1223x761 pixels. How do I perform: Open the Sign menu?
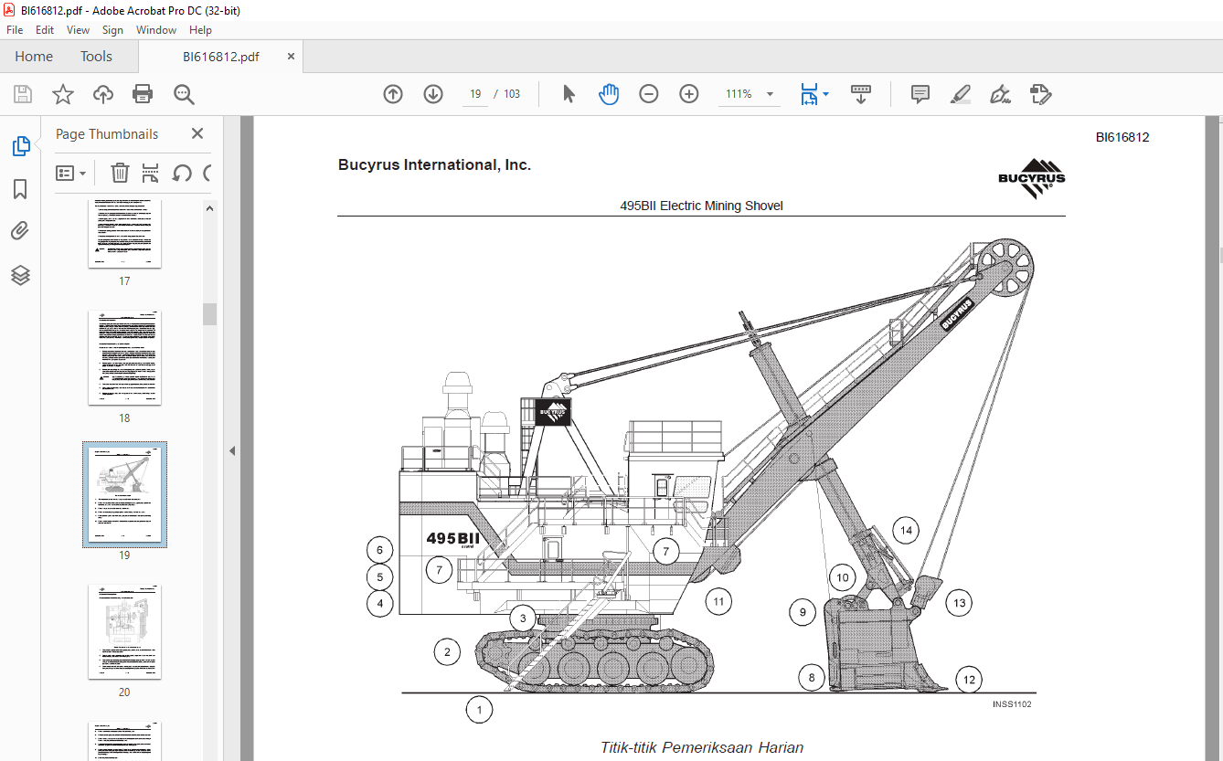tap(112, 30)
